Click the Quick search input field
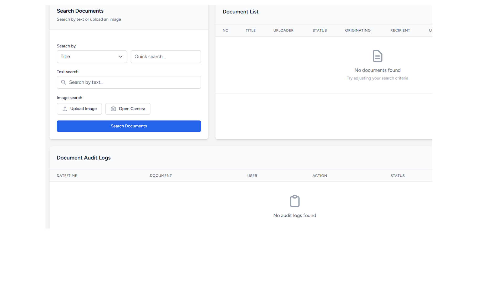The width and height of the screenshot is (504, 283). point(166,56)
